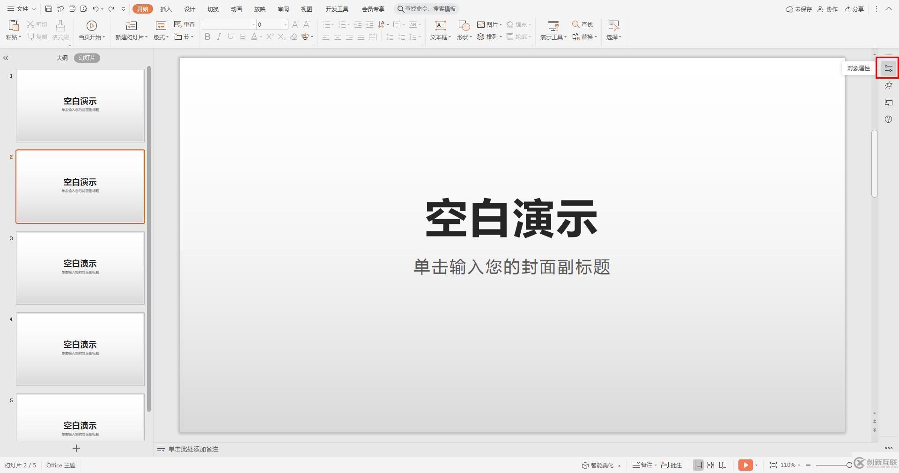Undo the last action
This screenshot has width=899, height=473.
(96, 9)
